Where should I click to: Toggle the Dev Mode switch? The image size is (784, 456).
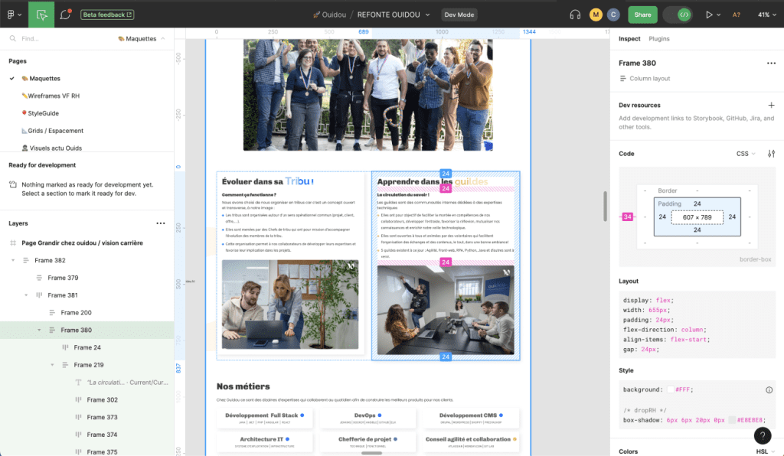coord(678,15)
